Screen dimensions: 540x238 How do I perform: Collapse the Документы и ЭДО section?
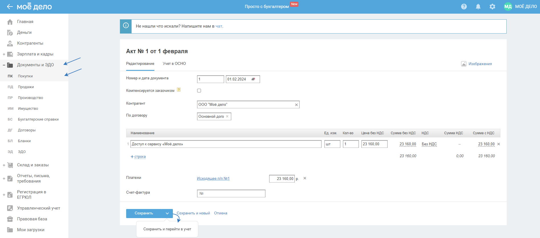4,65
